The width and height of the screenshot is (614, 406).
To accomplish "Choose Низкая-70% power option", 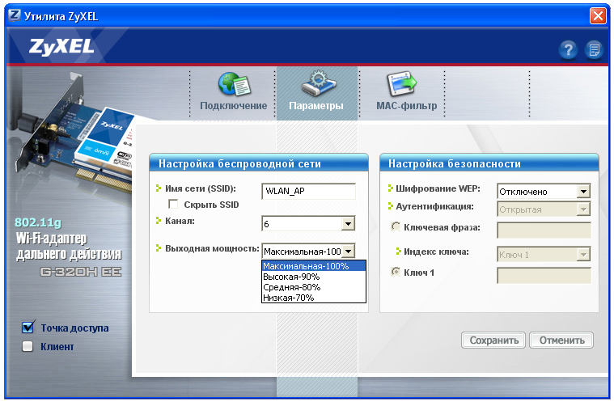I will point(314,298).
